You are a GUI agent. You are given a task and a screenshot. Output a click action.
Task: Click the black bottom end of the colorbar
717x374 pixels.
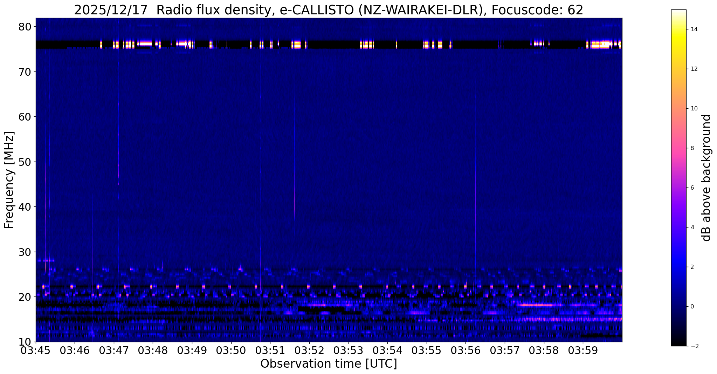pyautogui.click(x=678, y=344)
